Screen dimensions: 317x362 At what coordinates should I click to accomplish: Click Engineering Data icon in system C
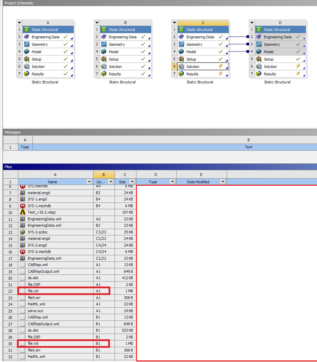pos(181,37)
